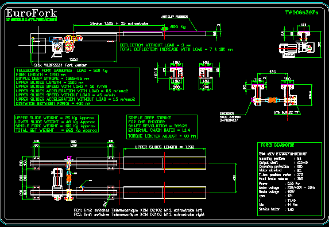Select the '600 Kg' load label
The width and height of the screenshot is (329, 227).
click(178, 27)
